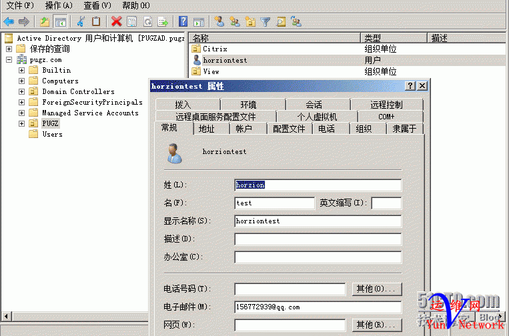Image resolution: width=509 pixels, height=336 pixels.
Task: Click the 电子邮件(M) field
Action: point(318,307)
